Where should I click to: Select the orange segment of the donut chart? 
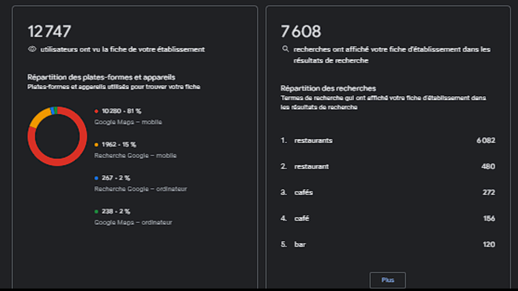36,119
